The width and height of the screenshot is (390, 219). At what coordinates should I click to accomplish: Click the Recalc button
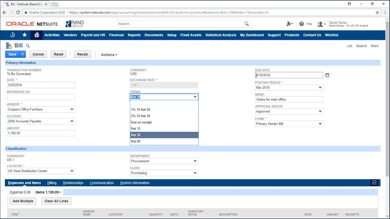pos(83,54)
